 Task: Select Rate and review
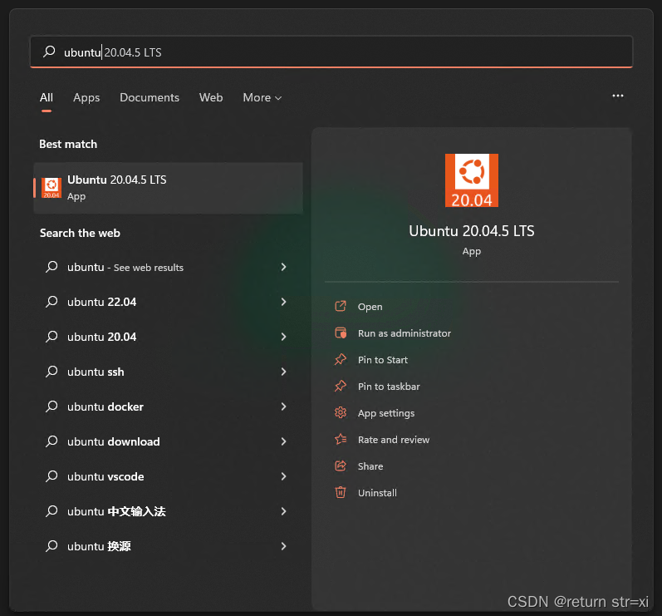tap(394, 440)
